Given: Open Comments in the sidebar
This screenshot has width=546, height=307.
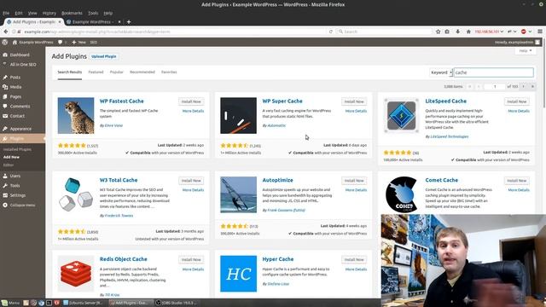Looking at the screenshot, I should click(x=20, y=106).
